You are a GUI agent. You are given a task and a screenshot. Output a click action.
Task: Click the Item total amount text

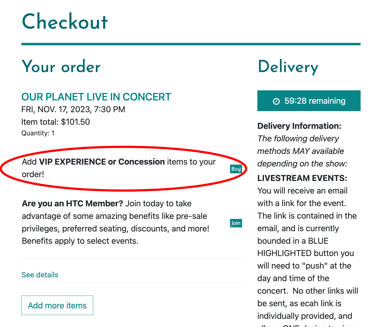[x=55, y=122]
